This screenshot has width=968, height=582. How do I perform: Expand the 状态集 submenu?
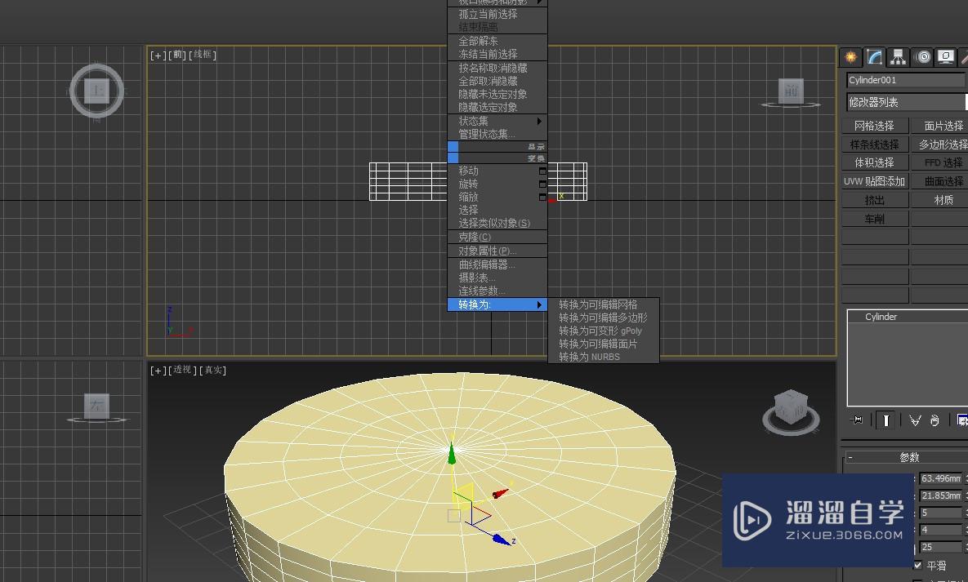point(497,121)
